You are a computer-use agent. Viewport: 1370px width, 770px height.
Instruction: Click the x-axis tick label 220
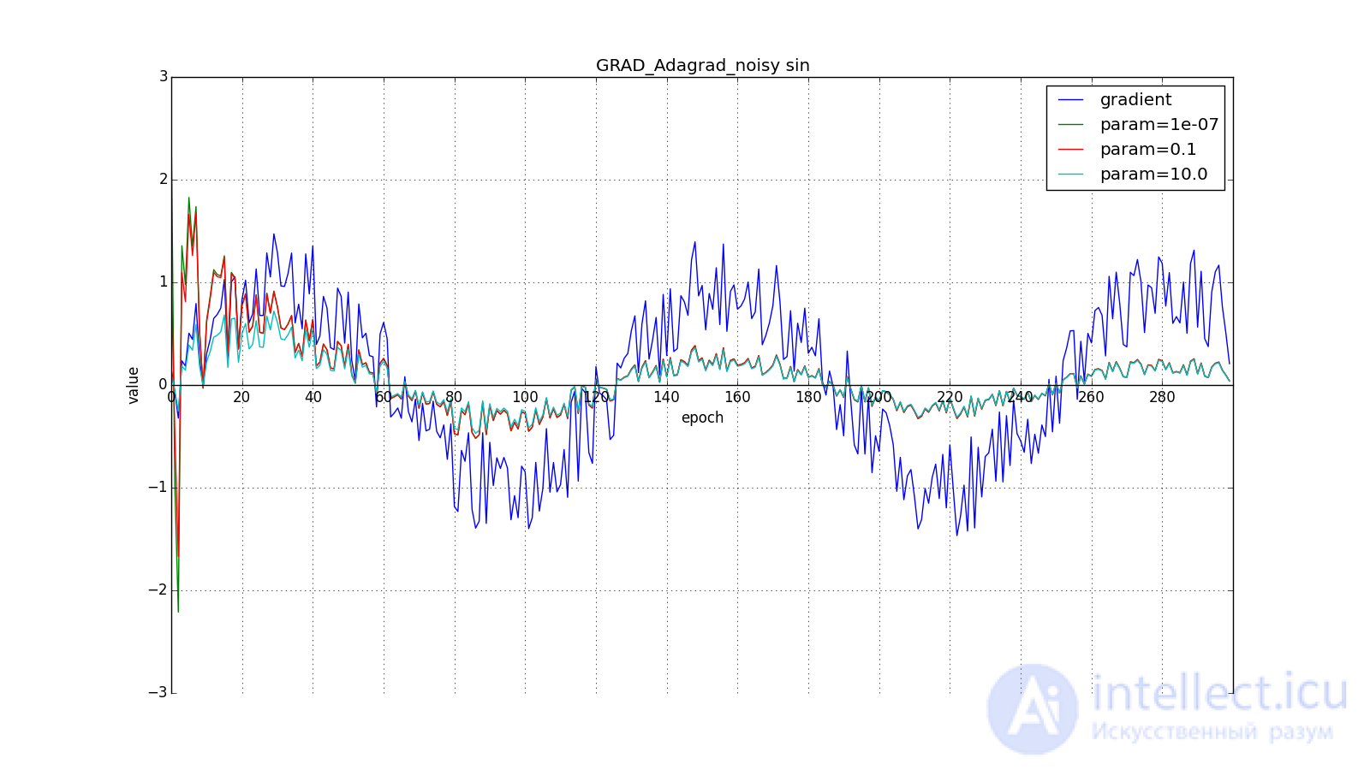point(950,397)
